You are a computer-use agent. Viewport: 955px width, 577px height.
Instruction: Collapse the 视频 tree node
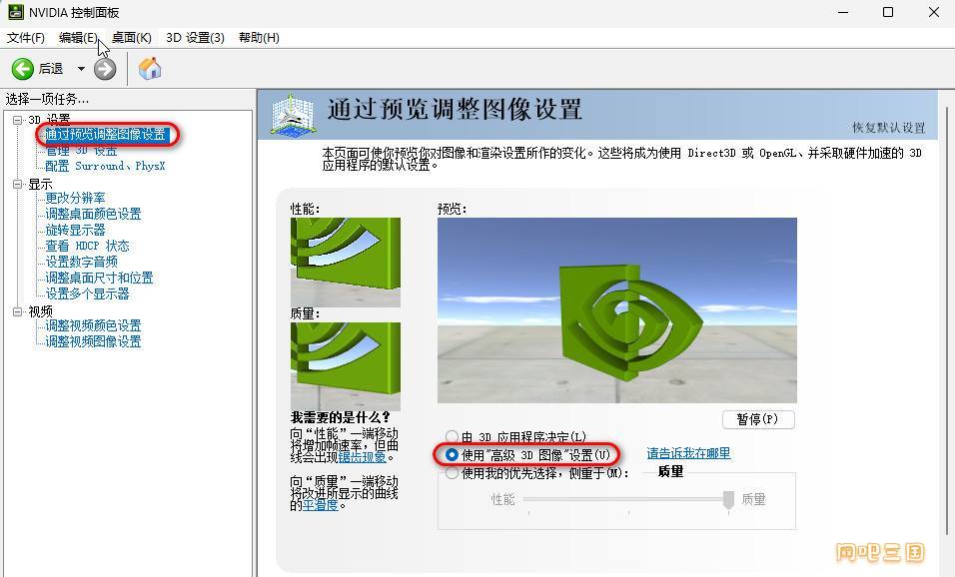18,311
